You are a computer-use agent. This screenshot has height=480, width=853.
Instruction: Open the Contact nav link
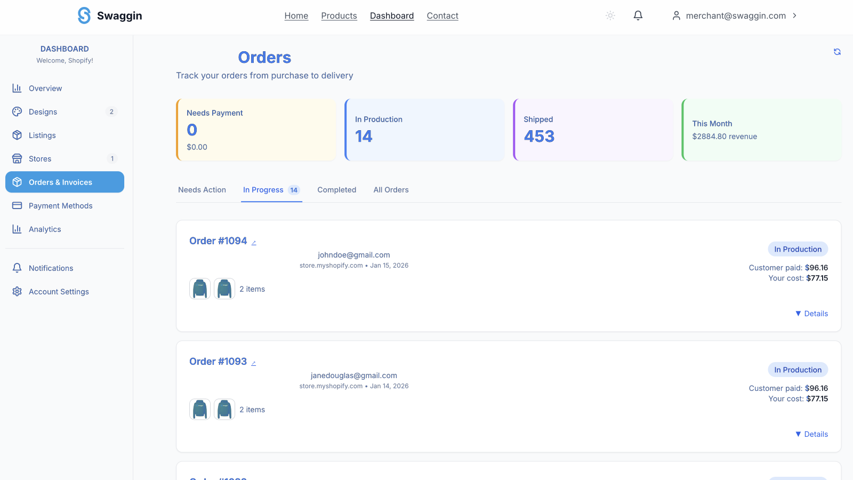click(442, 15)
